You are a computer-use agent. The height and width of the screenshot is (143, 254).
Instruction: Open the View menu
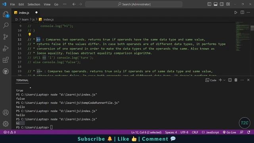point(47,4)
